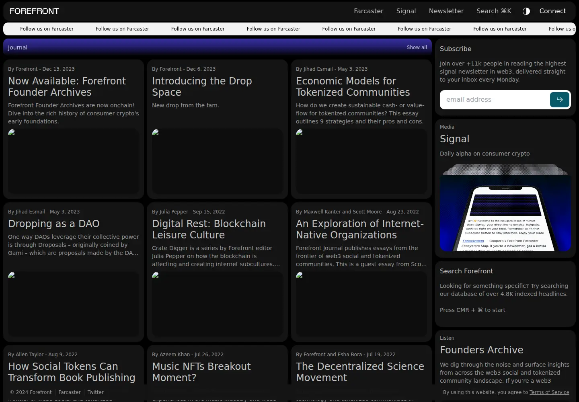Click 'By Azeem Khan - Jul 26, 2022' byline

tap(188, 355)
